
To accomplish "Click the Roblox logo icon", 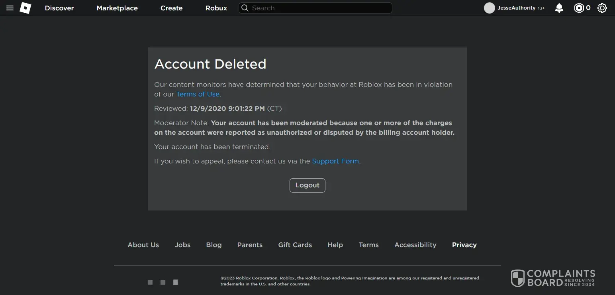I will [25, 8].
